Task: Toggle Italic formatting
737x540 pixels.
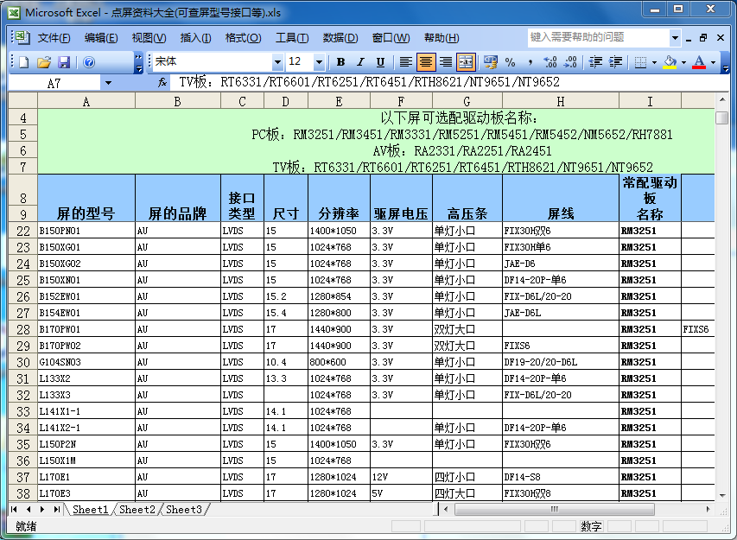Action: (360, 62)
